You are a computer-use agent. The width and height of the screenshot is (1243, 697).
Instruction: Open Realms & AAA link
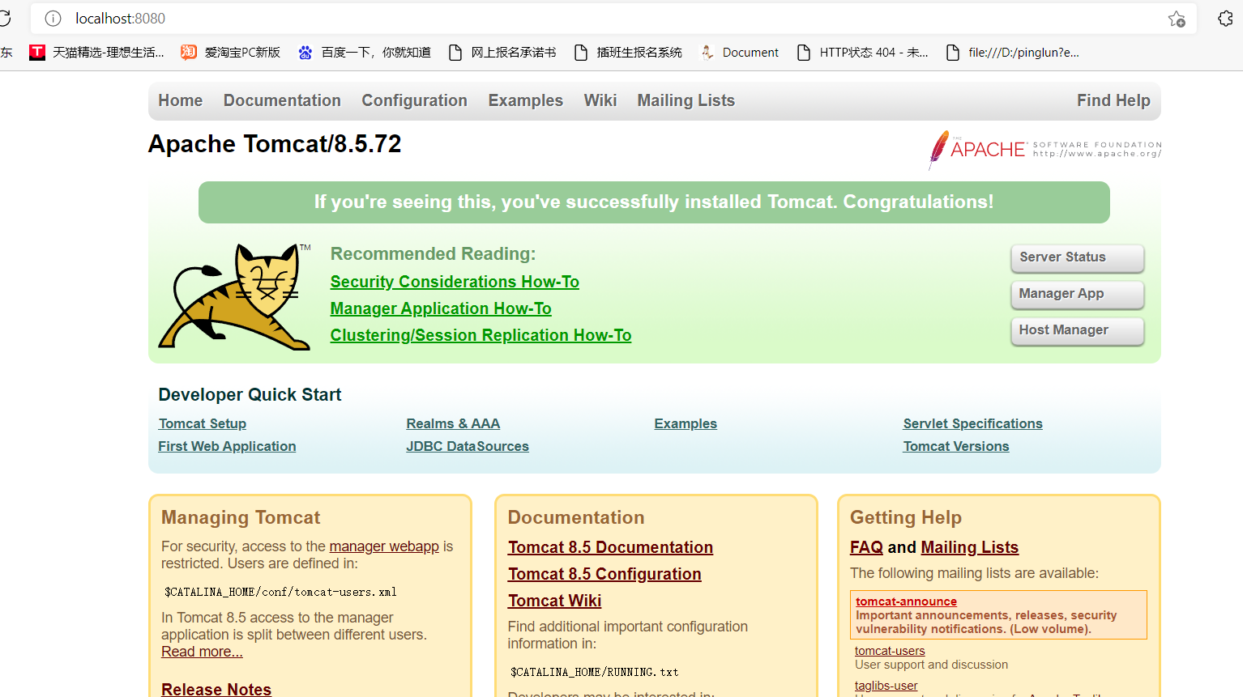(x=453, y=423)
